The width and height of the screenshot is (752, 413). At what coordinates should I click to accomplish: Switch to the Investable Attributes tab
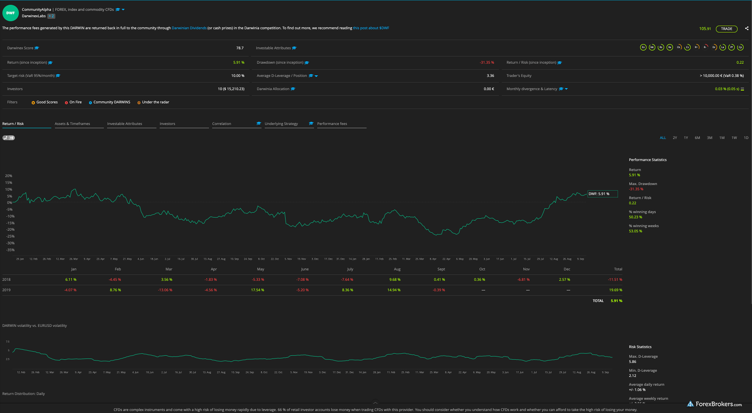pyautogui.click(x=132, y=124)
